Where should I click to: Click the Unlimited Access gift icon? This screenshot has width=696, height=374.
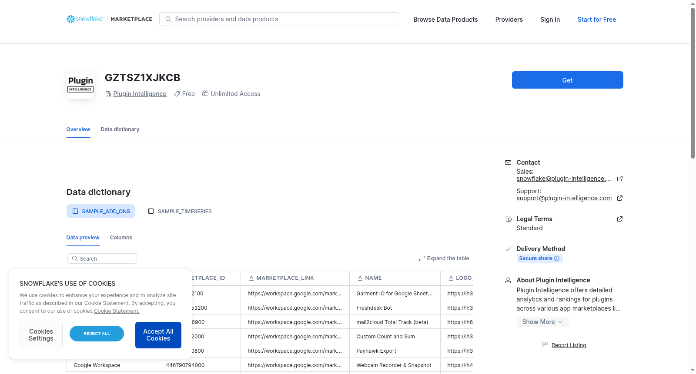click(205, 93)
